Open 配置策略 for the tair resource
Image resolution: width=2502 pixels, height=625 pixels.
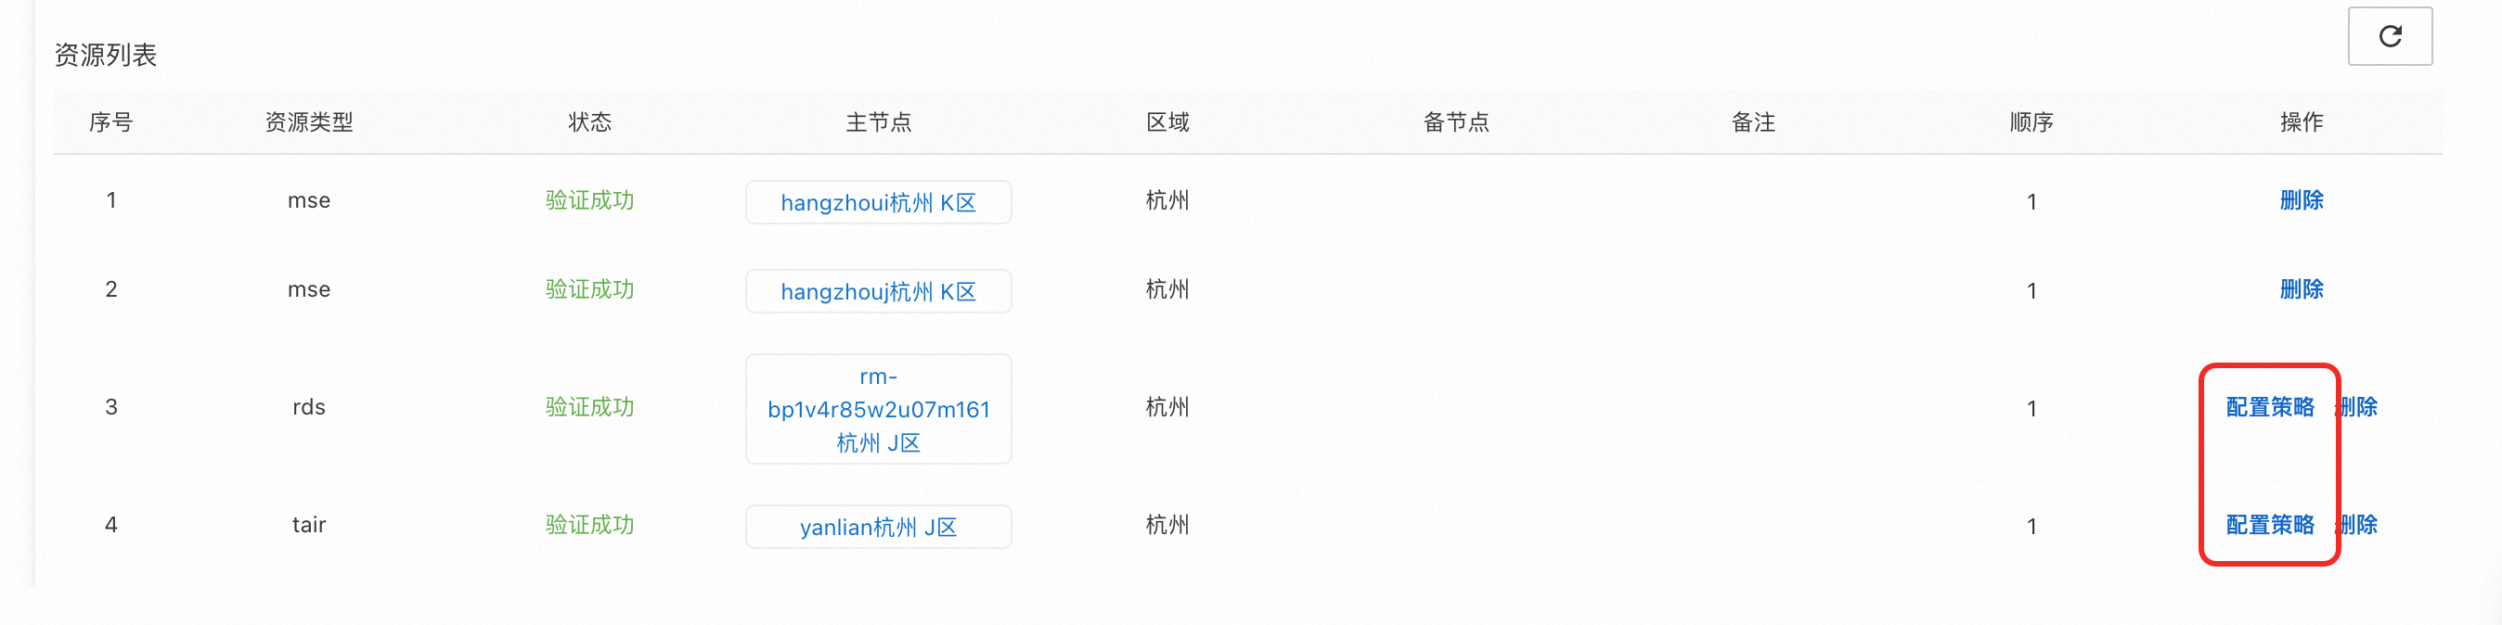coord(2270,525)
